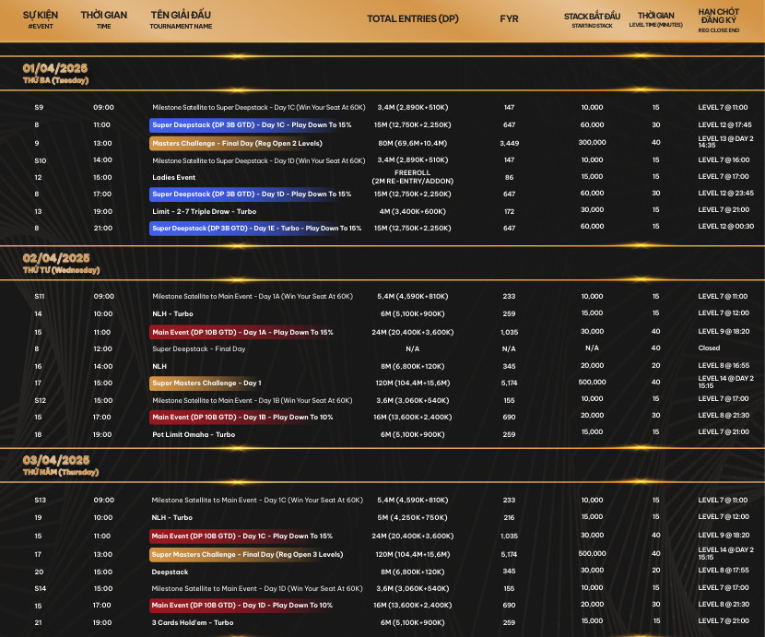Select Milestone Satellite Day 1D Super Deepstack text
This screenshot has width=765, height=637.
(259, 160)
